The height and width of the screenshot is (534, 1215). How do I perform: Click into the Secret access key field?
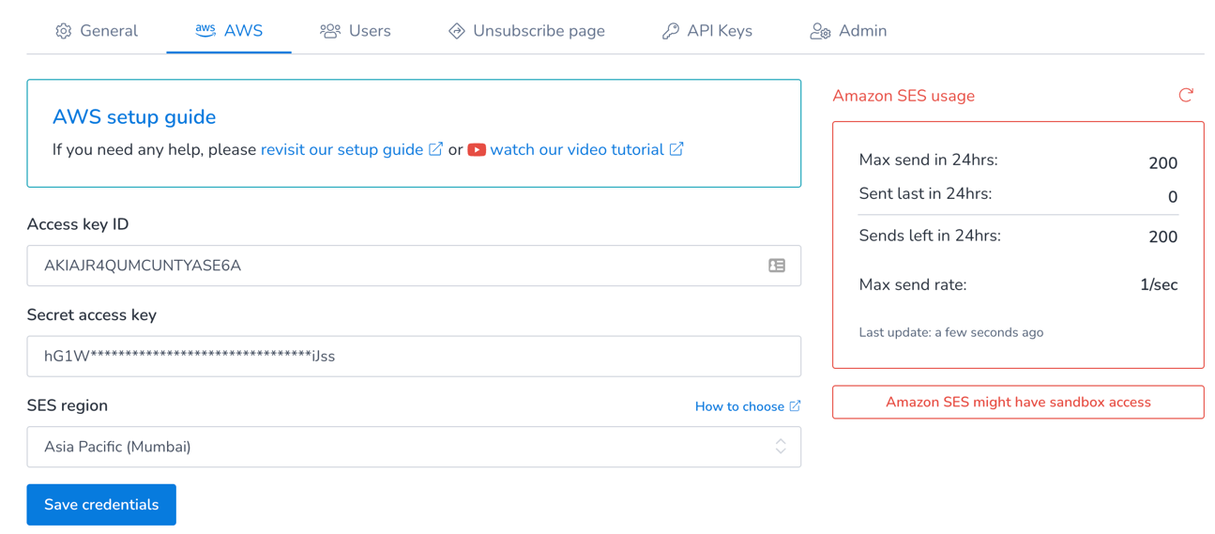(x=413, y=357)
